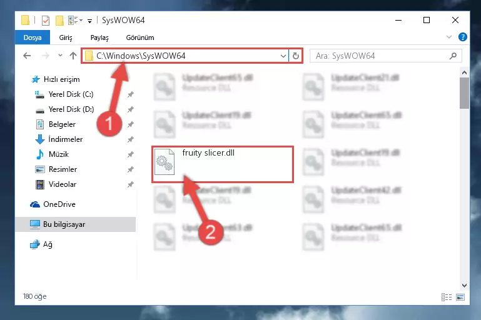The image size is (481, 320).
Task: Select OneDrive in navigation pane
Action: (x=59, y=204)
